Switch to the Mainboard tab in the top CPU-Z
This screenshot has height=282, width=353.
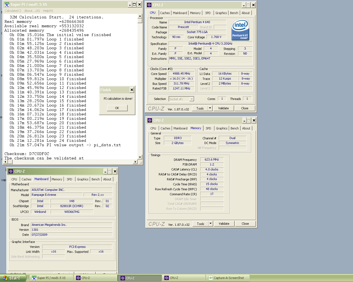pos(180,13)
